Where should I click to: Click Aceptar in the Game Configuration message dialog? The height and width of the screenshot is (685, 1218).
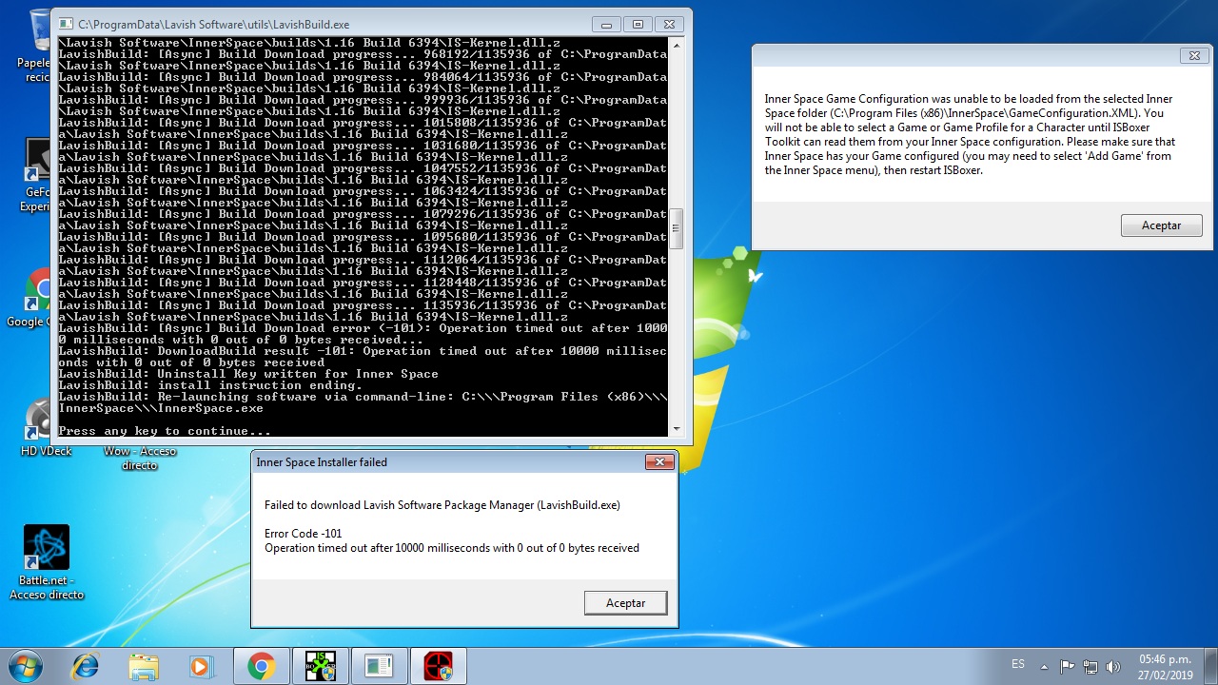1161,225
